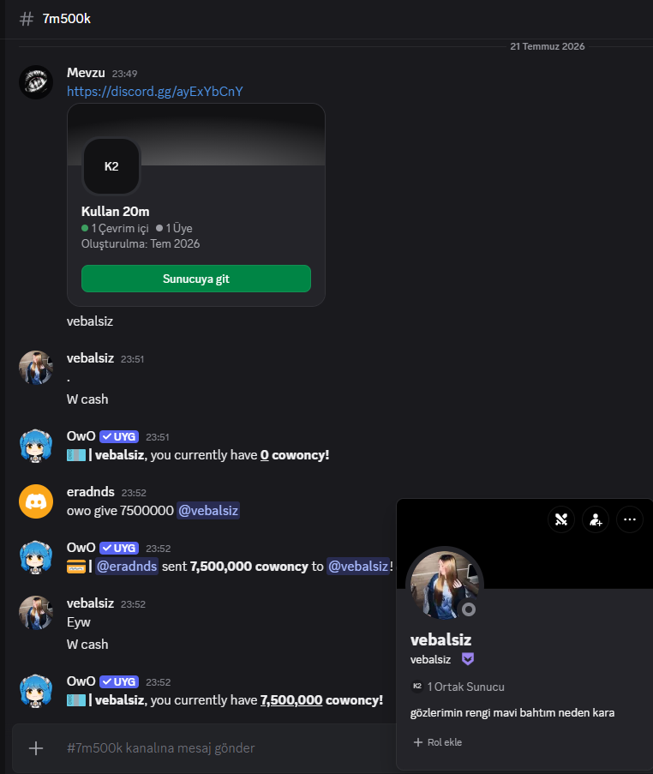Click the crossed swords icon in profile popup

(561, 519)
